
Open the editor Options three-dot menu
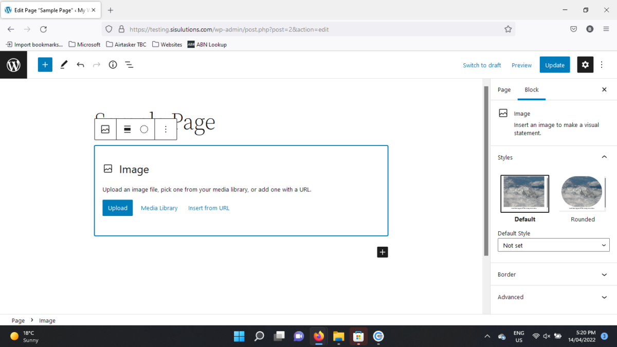602,64
